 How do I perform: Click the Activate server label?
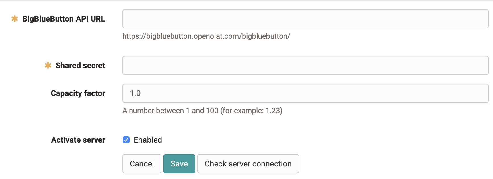78,140
